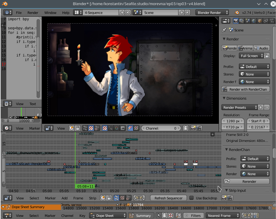The image size is (276, 219).
Task: Switch preview header to Sequencer view type
Action: pos(85,128)
